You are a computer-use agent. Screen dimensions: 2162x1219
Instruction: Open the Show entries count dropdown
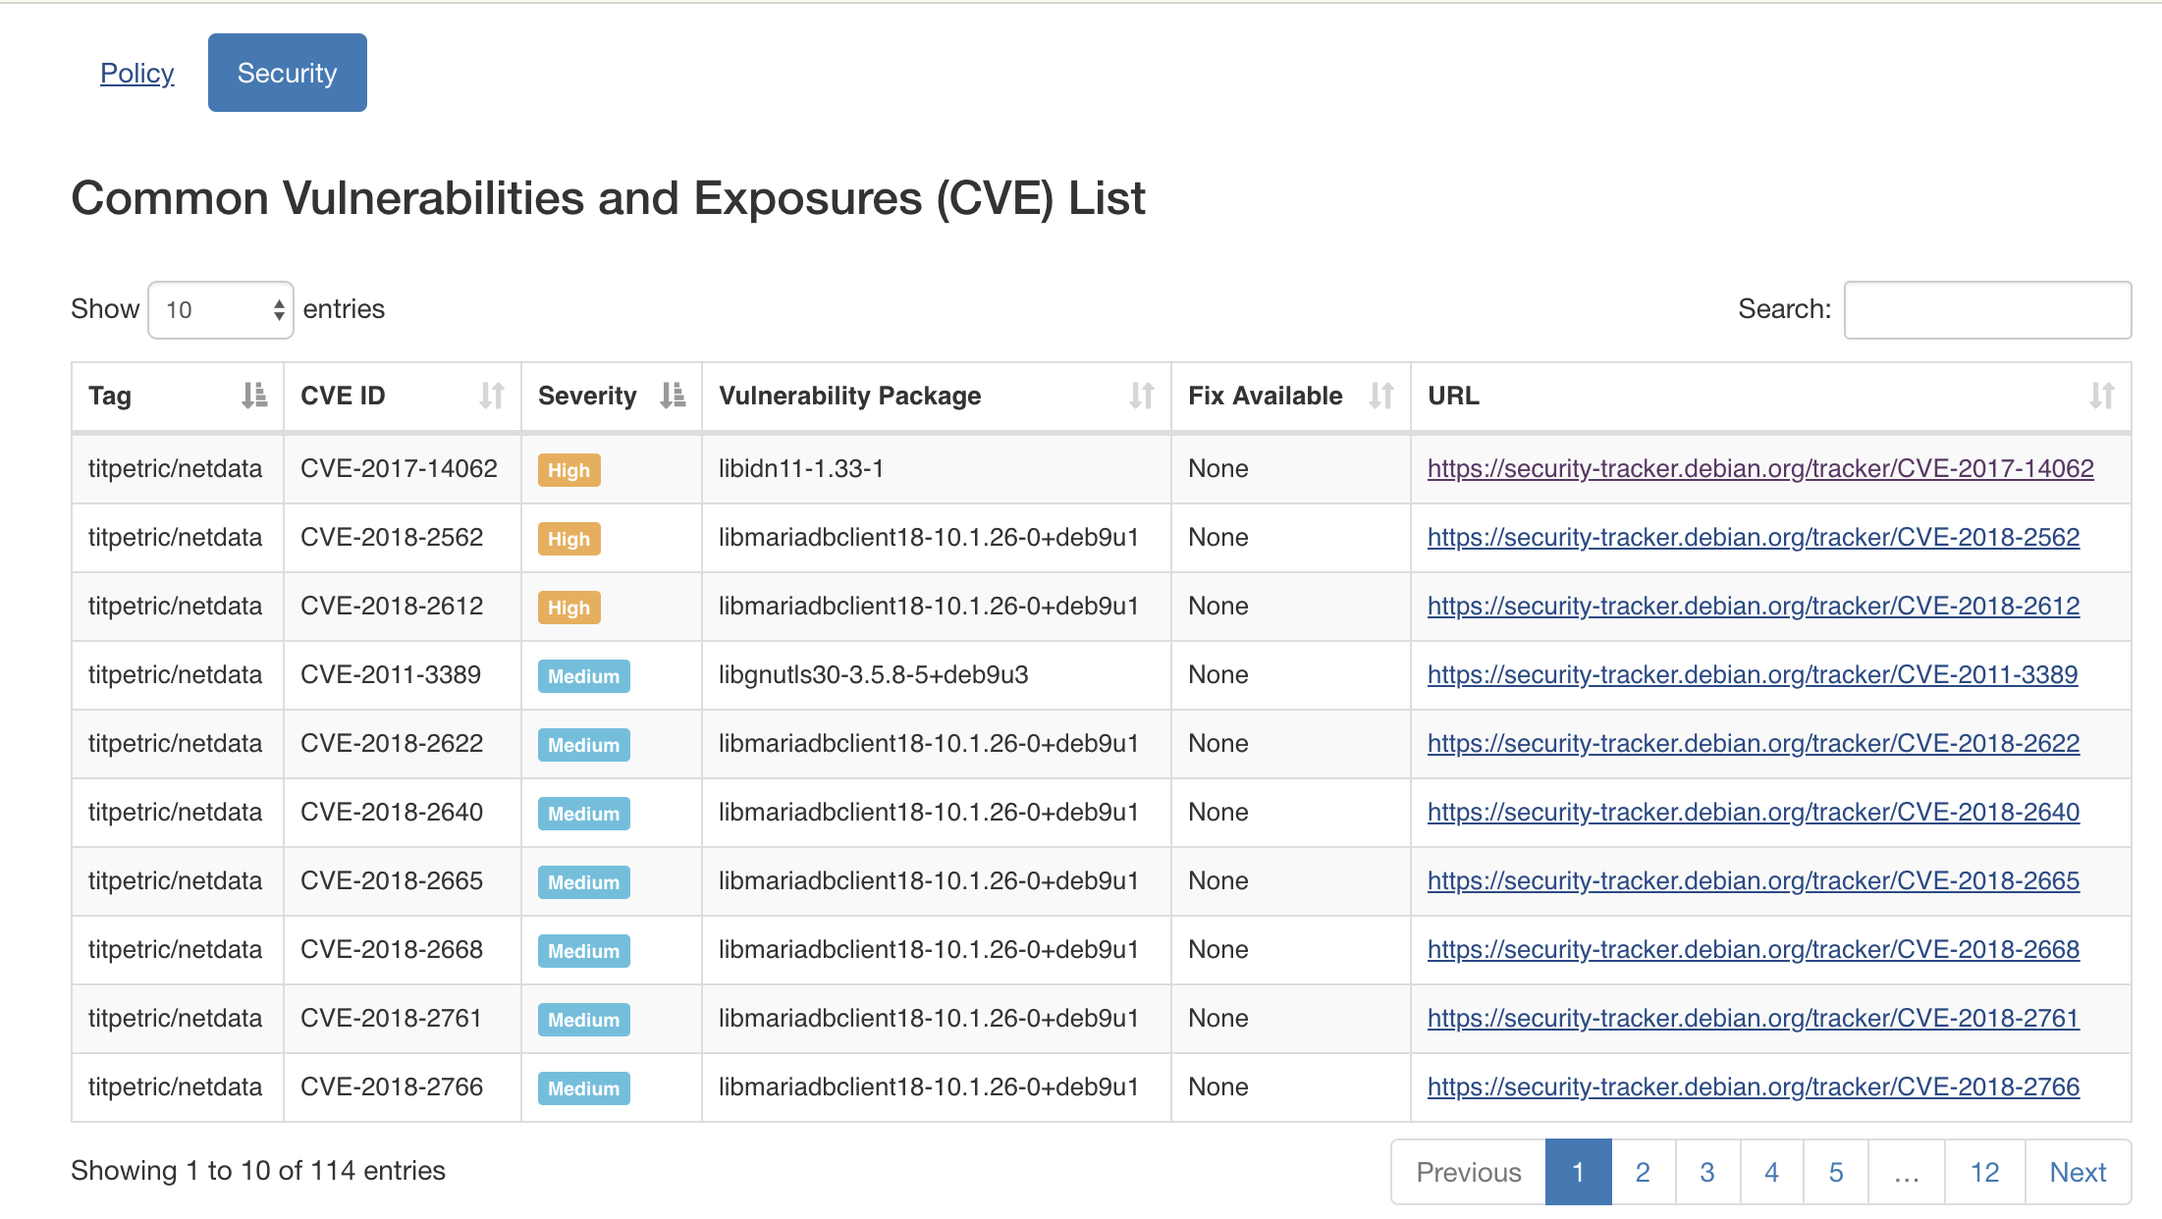(x=221, y=310)
